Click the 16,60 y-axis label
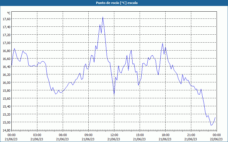 [7, 59]
